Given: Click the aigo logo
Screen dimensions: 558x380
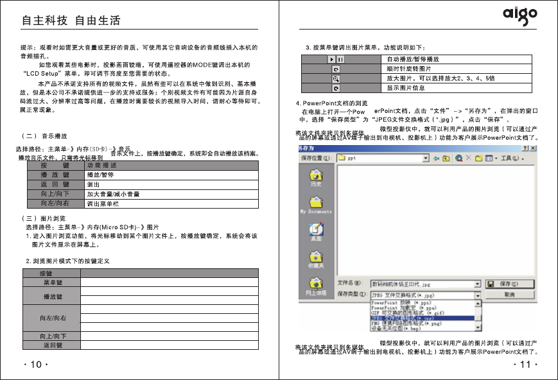Looking at the screenshot, I should (520, 15).
